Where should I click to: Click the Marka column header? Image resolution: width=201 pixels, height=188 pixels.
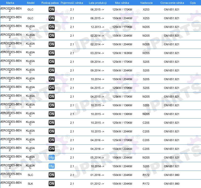(x=10, y=3)
